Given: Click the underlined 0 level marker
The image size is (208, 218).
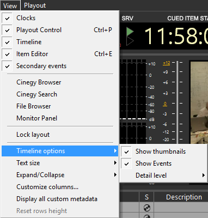Looking at the screenshot, I should pyautogui.click(x=165, y=104).
